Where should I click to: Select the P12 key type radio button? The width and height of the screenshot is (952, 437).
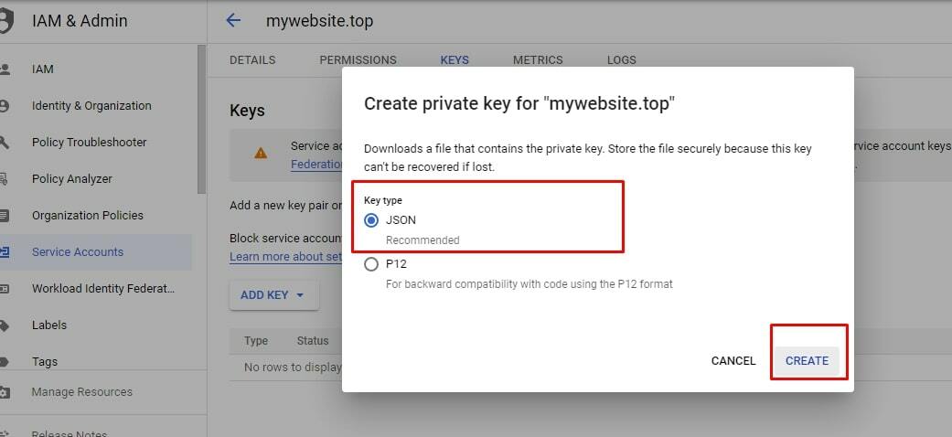tap(371, 264)
